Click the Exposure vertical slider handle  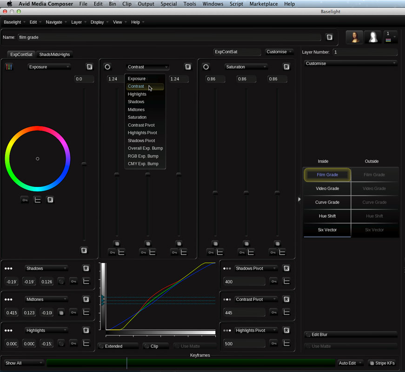[84, 164]
